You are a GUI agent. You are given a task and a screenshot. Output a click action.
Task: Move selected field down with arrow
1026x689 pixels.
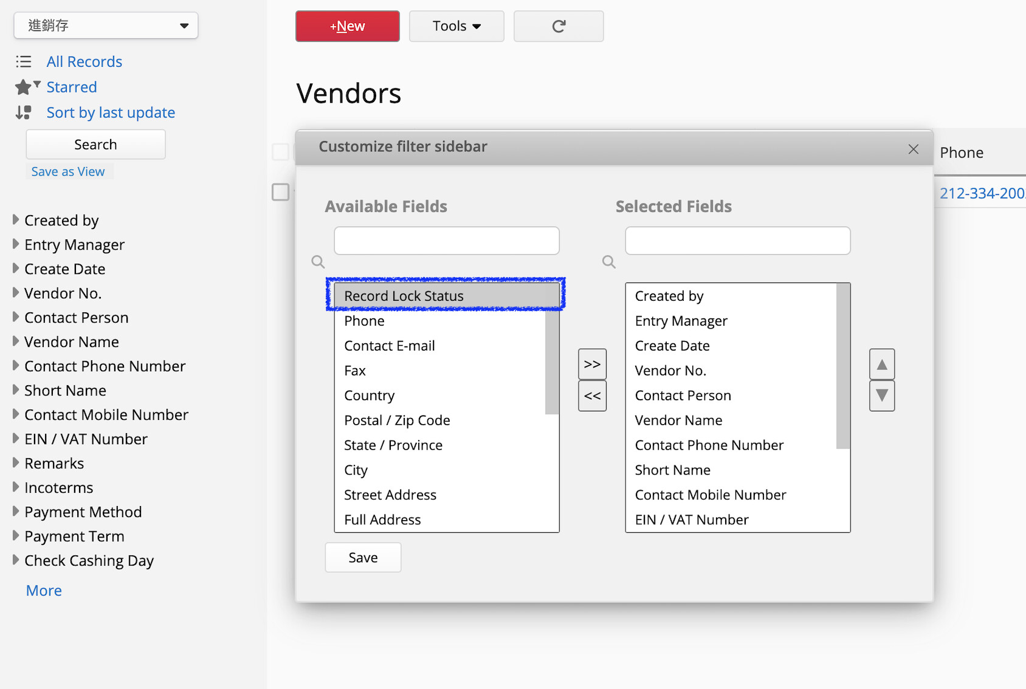[x=881, y=396]
